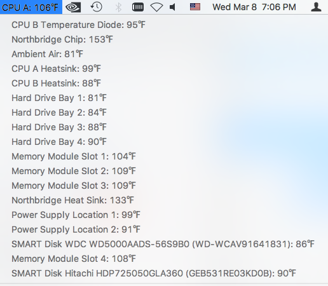Image resolution: width=328 pixels, height=286 pixels.
Task: Choose Hard Drive Bay 3: 88°F
Action: (164, 127)
